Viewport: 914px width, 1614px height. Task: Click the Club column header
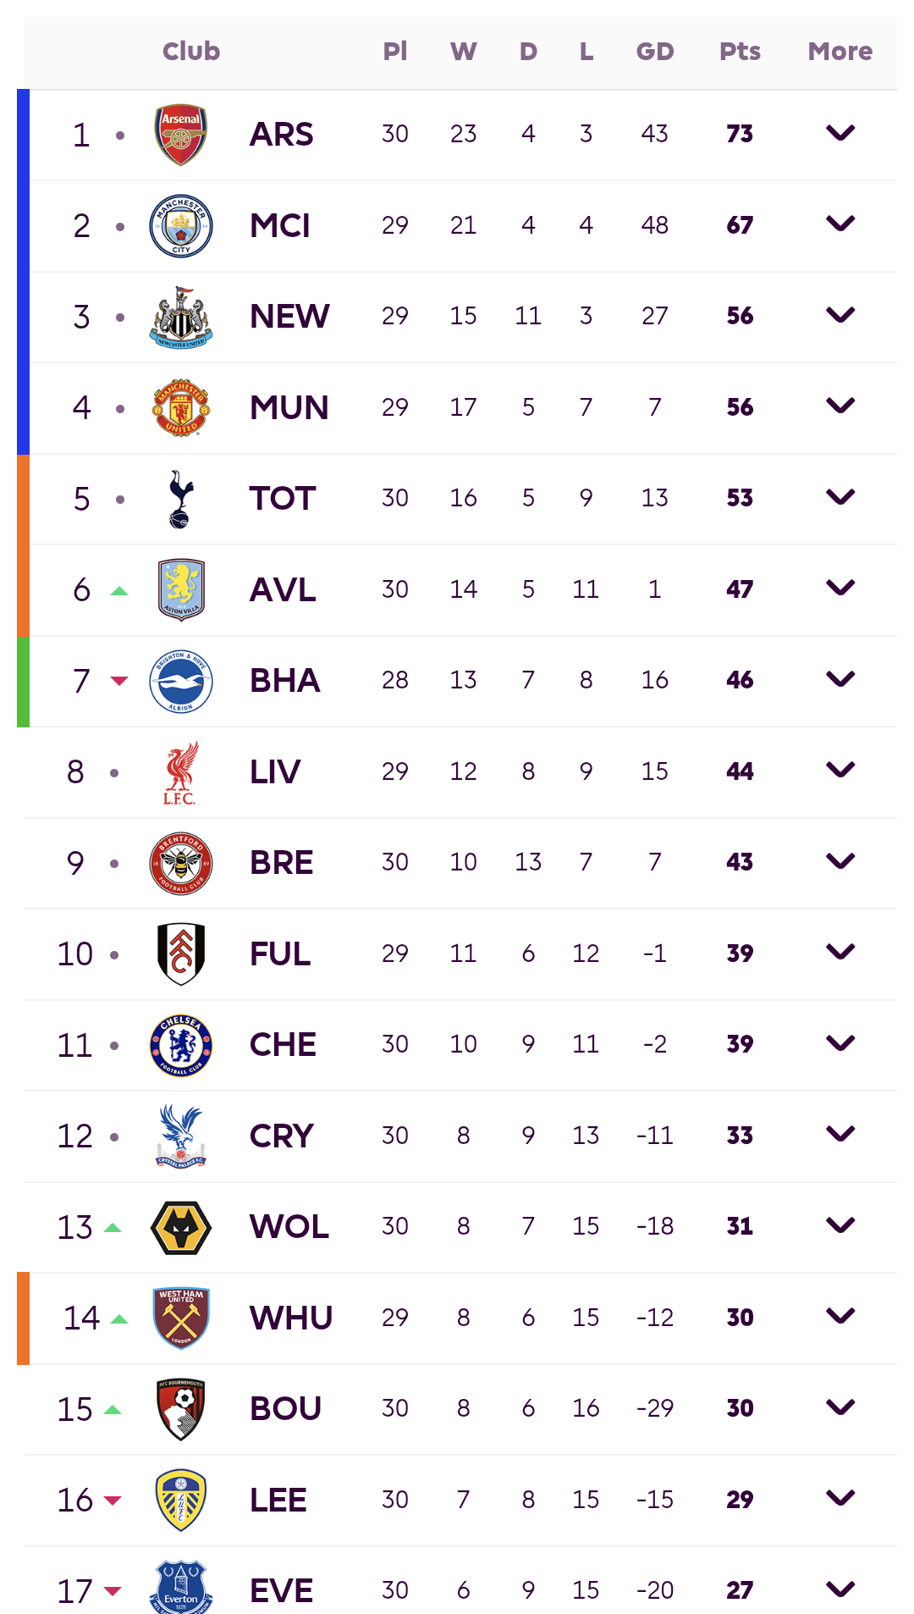tap(191, 52)
